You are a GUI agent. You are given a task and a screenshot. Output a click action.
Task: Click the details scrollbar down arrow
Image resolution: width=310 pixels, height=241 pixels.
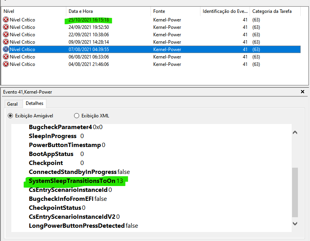pyautogui.click(x=295, y=223)
